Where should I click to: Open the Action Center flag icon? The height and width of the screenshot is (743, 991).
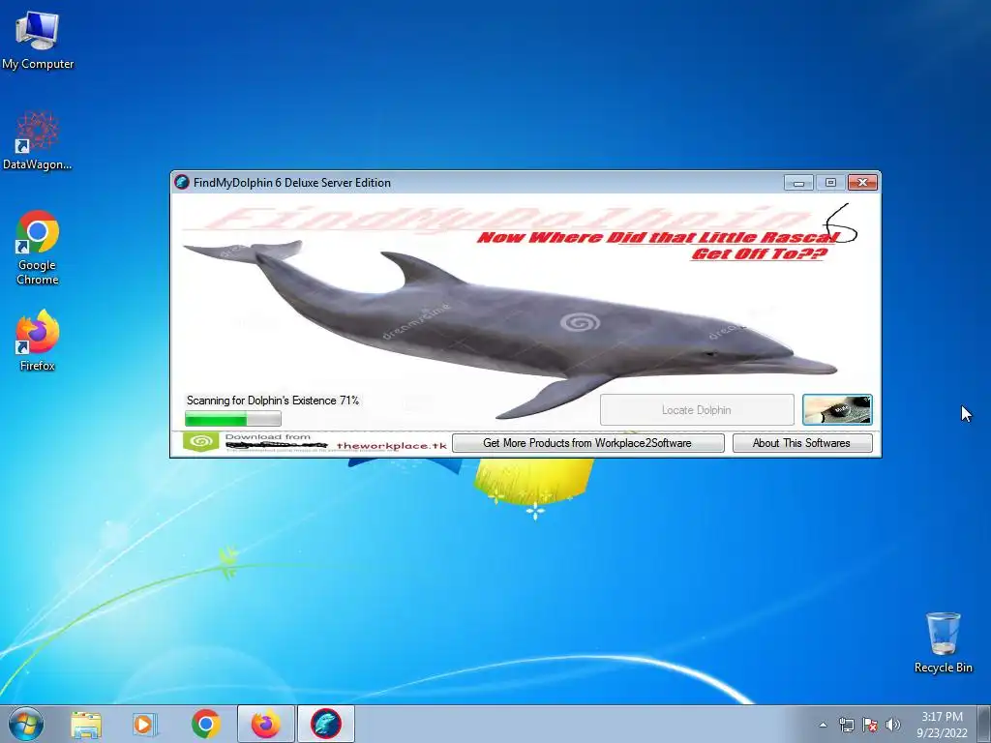870,725
